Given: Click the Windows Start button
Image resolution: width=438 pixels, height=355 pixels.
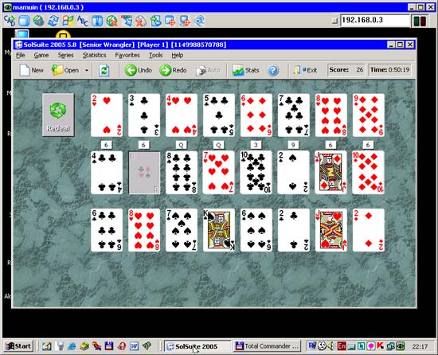Looking at the screenshot, I should [18, 346].
